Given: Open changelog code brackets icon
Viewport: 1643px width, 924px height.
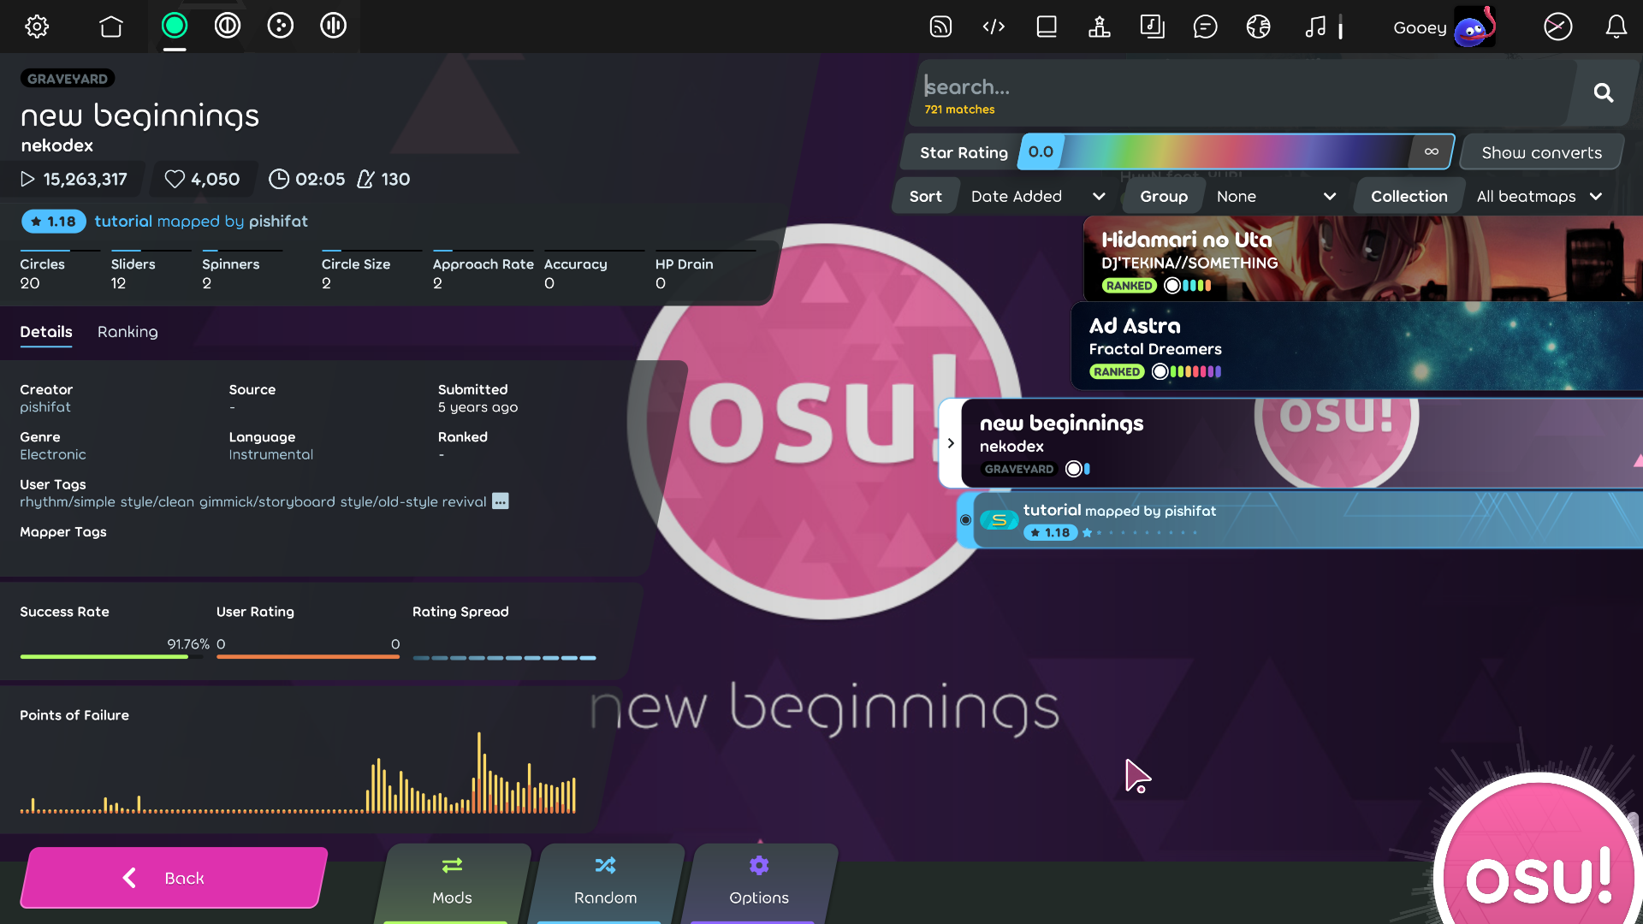Looking at the screenshot, I should tap(994, 27).
